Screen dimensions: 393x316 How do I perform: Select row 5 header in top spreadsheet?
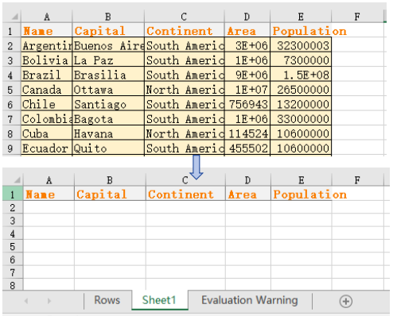pyautogui.click(x=12, y=89)
